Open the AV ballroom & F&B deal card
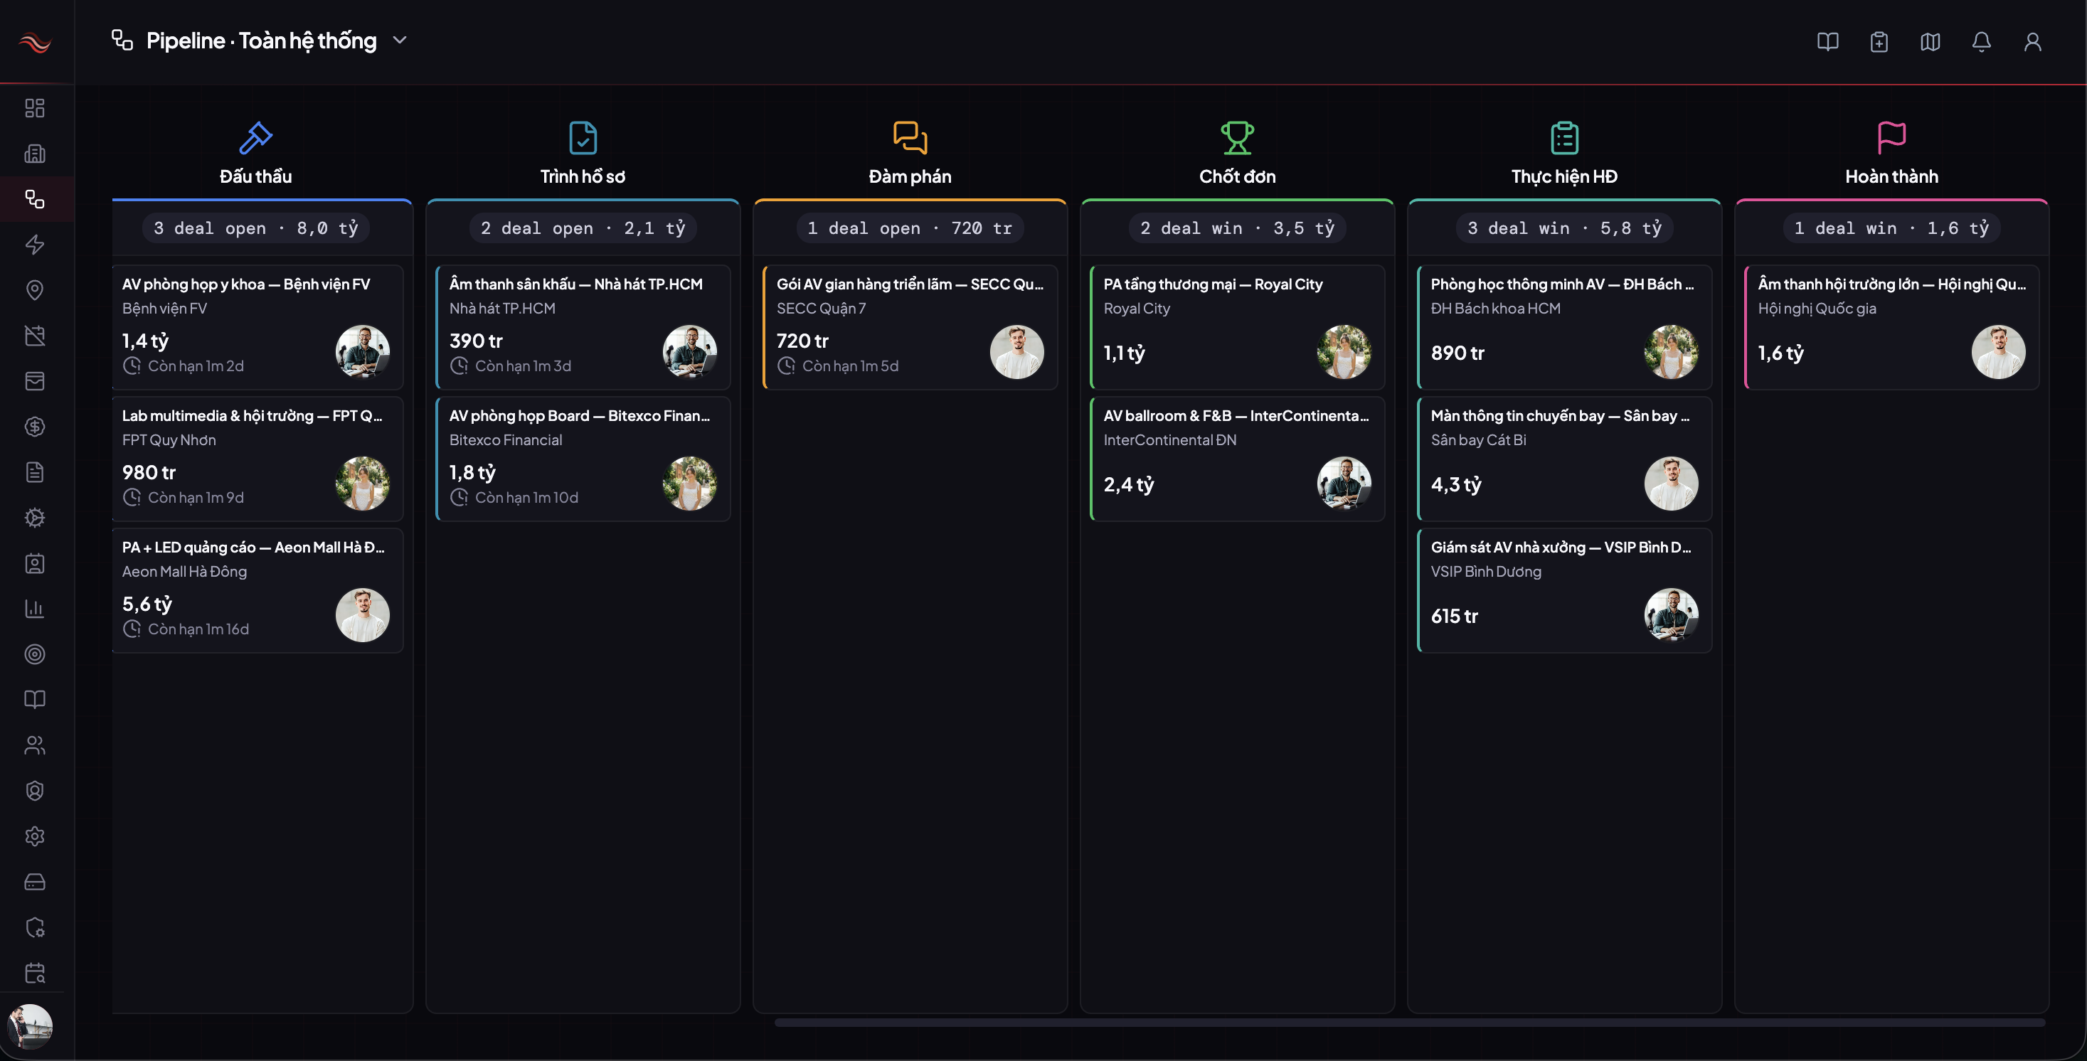2087x1061 pixels. 1238,459
